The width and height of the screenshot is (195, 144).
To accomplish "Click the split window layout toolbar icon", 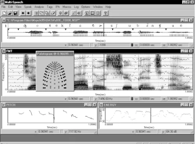I will [x=92, y=13].
